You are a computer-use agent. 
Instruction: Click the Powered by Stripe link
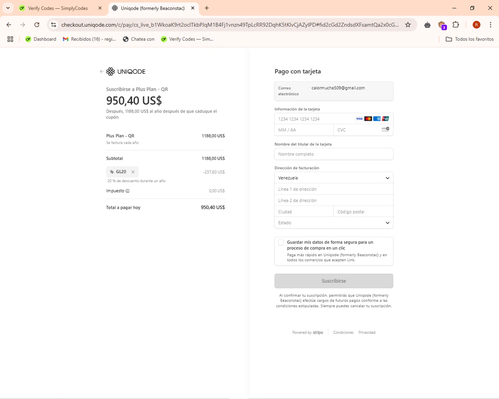pyautogui.click(x=308, y=332)
